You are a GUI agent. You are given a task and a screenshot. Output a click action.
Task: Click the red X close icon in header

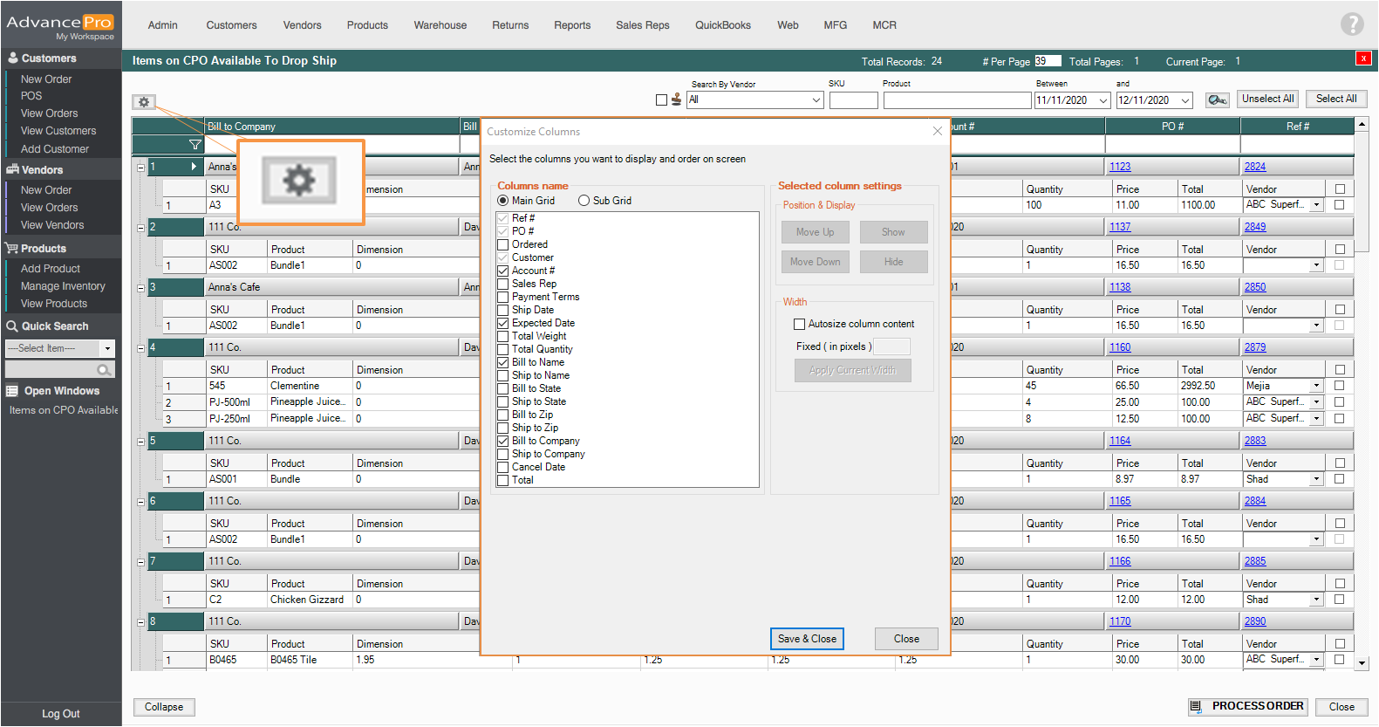[x=1362, y=58]
